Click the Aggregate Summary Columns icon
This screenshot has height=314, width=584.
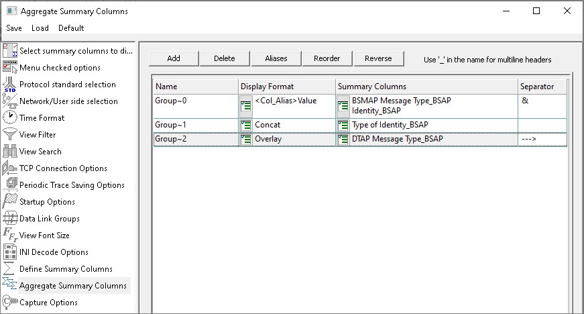(9, 284)
